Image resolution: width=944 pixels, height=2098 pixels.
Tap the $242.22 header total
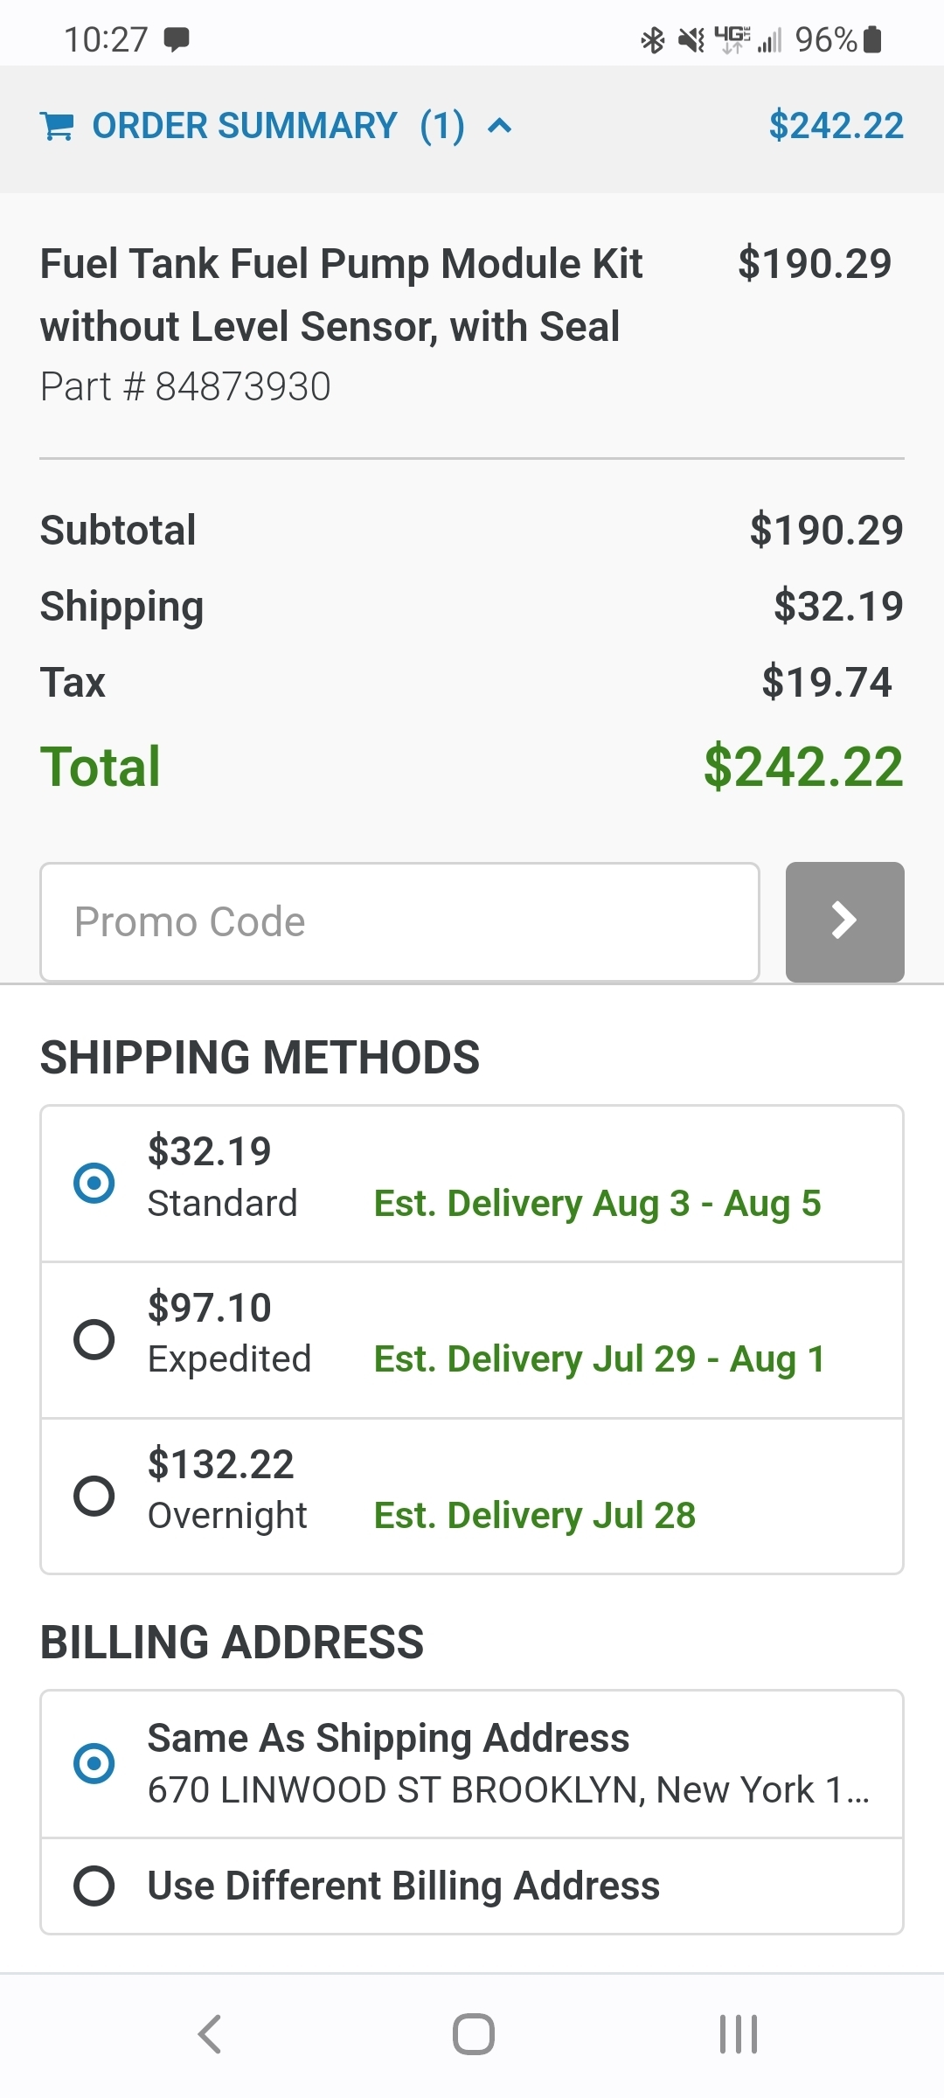pos(836,127)
